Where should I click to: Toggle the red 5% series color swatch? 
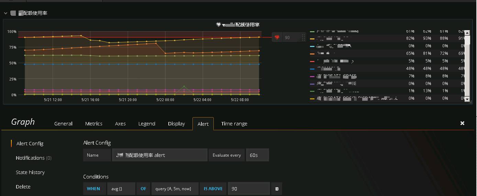(x=312, y=61)
